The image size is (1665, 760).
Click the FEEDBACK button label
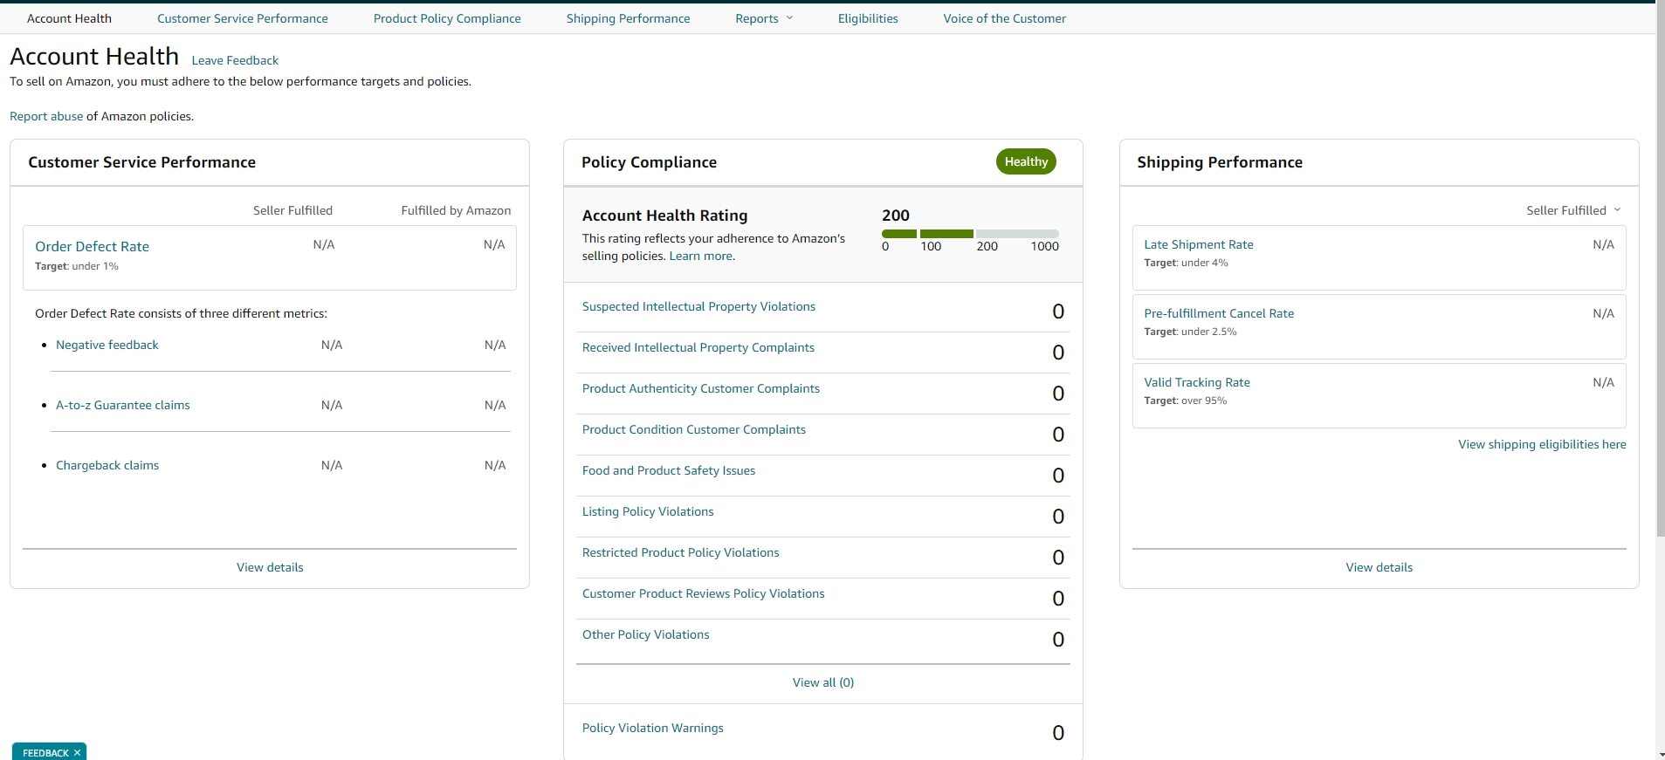coord(45,753)
